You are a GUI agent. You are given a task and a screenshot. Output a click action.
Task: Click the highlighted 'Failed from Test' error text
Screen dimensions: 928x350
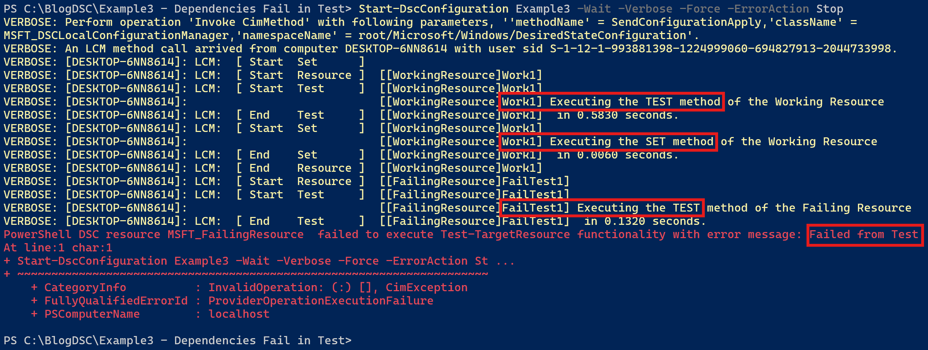[x=865, y=235]
